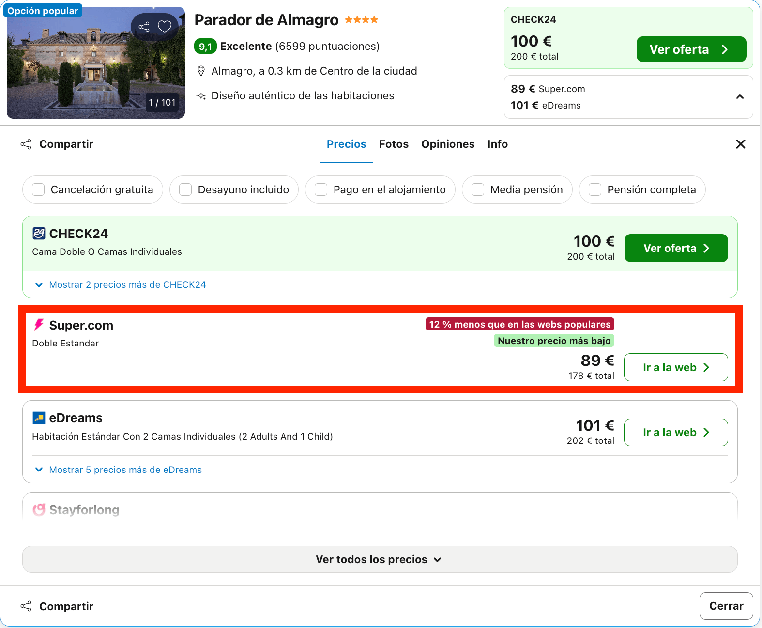Screen dimensions: 762x628
Task: Click Ver oferta in top CHECK24 card
Action: (x=691, y=49)
